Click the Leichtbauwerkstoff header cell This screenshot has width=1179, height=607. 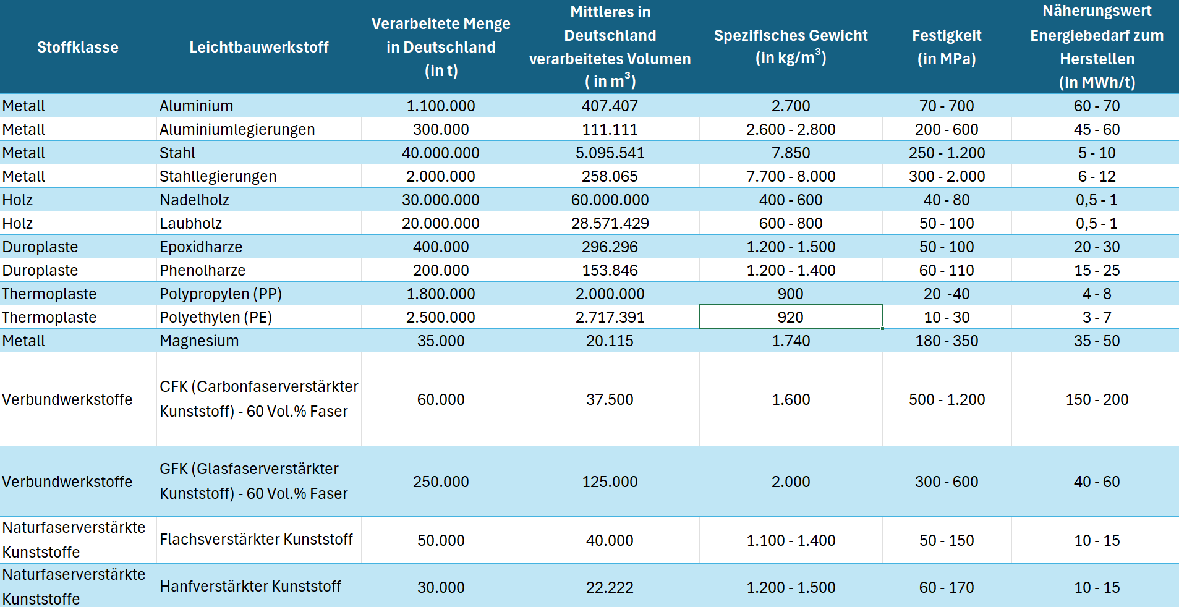[x=258, y=47]
